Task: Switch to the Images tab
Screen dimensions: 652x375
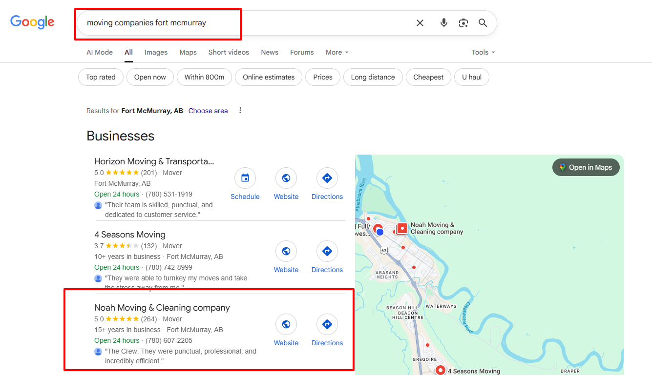Action: 156,52
